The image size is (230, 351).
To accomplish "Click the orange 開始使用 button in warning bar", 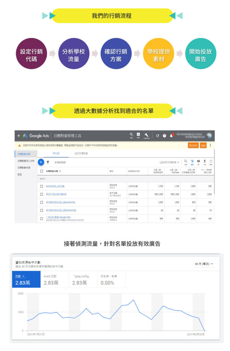I will click(193, 145).
